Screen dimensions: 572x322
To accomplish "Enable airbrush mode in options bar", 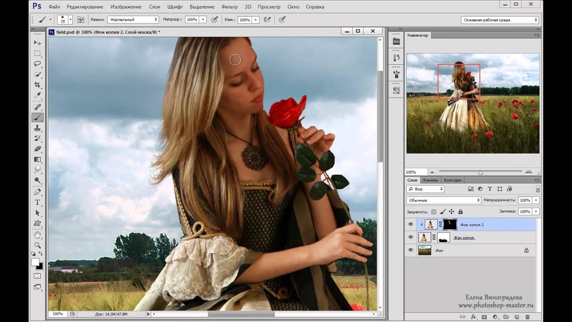I will tap(267, 20).
